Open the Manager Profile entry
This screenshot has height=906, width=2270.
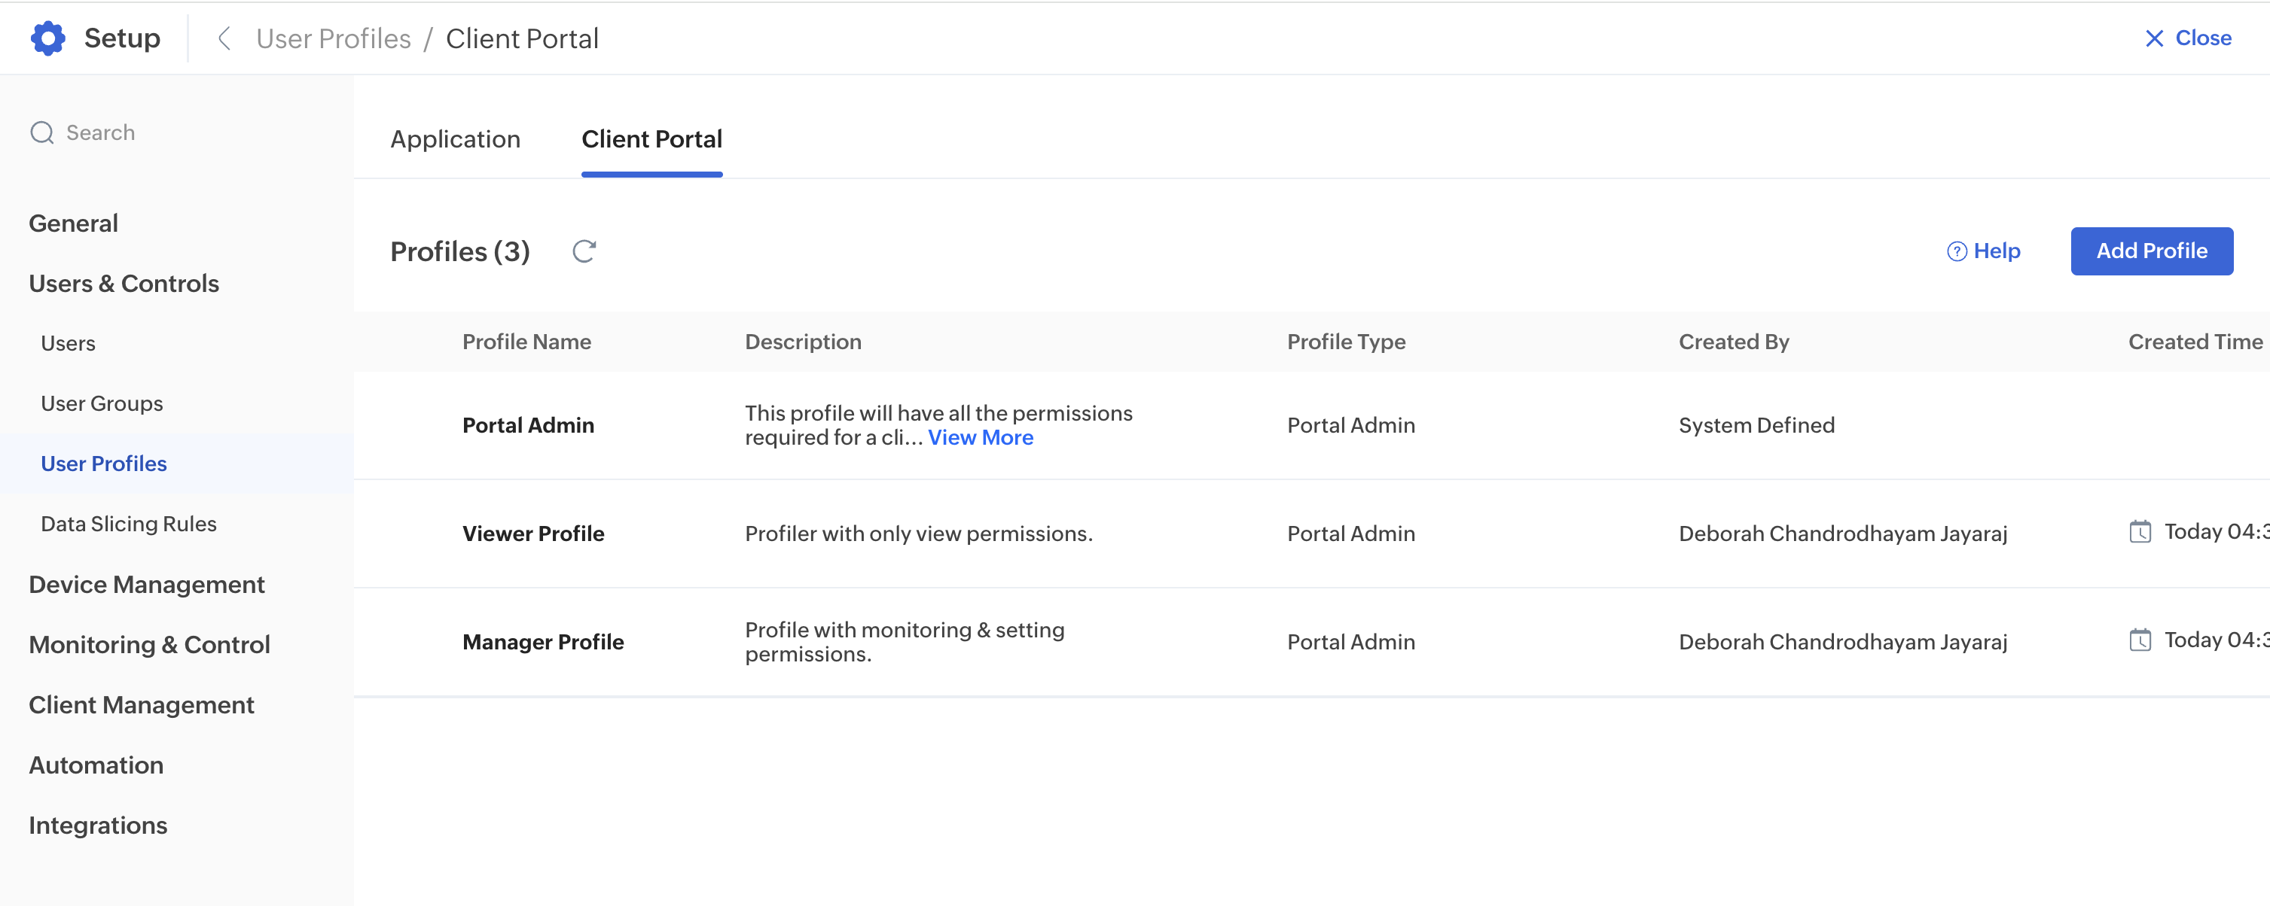543,642
